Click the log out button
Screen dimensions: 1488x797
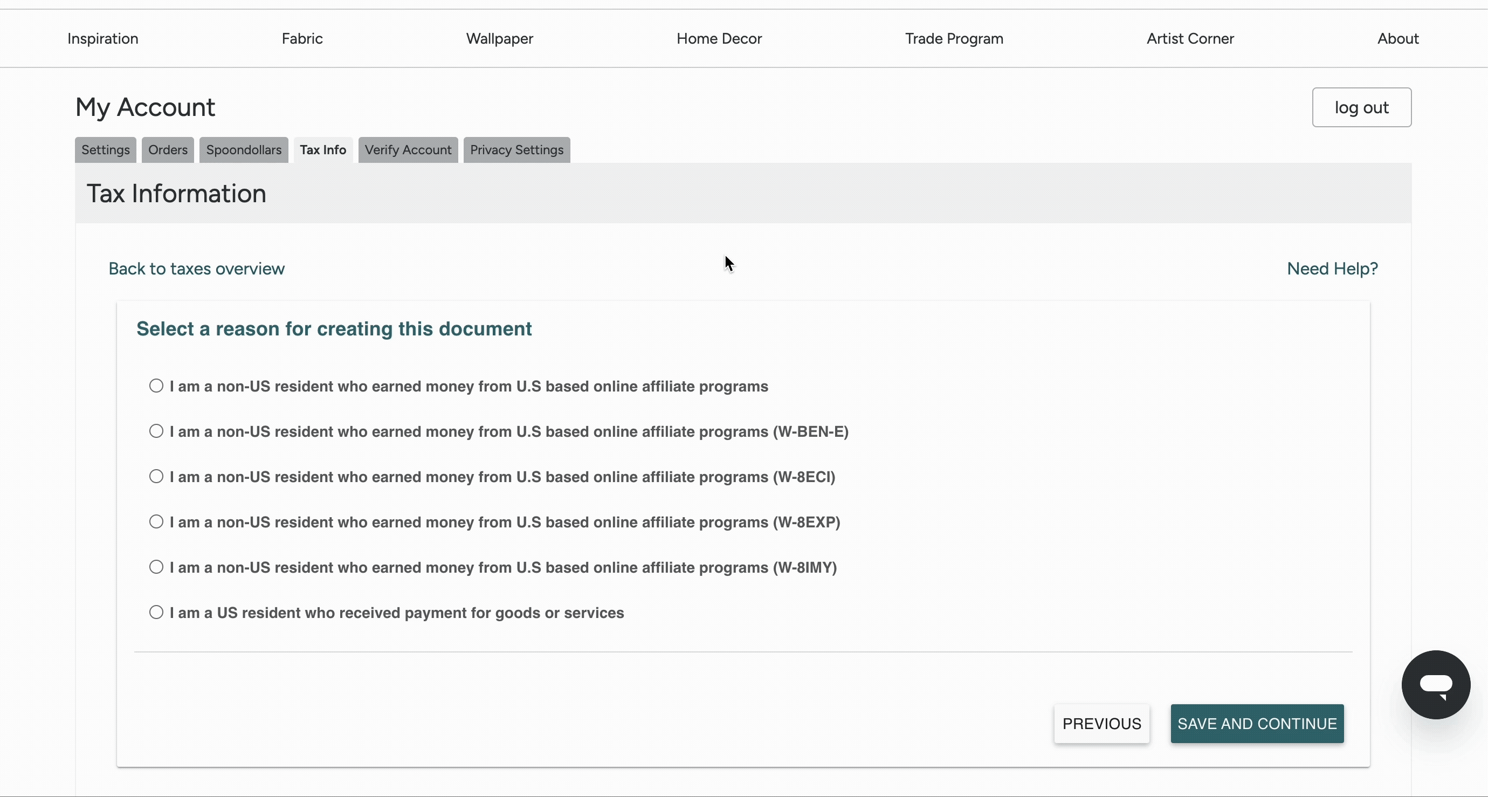(x=1361, y=107)
